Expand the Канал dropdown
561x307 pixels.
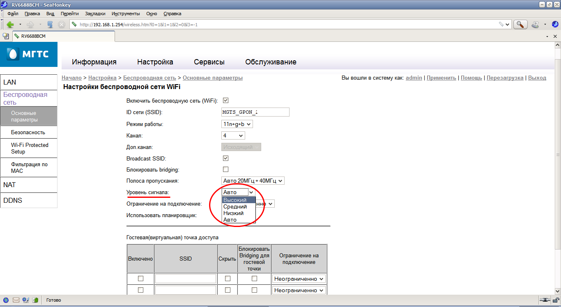(233, 135)
